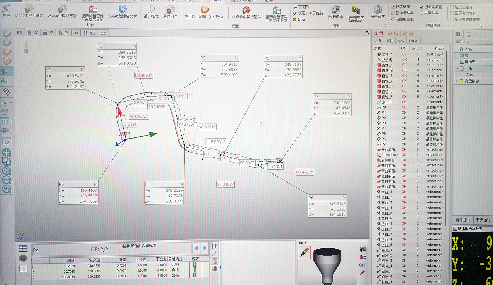Start 在工件上测量 (Go模式) measurement
Viewport: 493px width, 285px height.
coord(204,12)
